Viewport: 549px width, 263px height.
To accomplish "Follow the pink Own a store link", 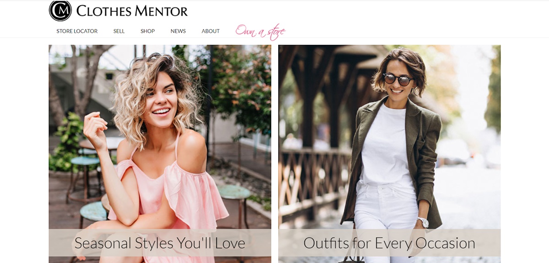I will pos(260,32).
